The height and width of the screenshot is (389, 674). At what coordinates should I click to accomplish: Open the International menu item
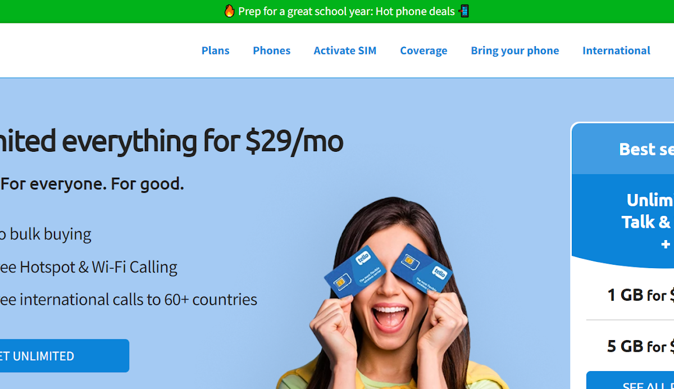[x=616, y=51]
